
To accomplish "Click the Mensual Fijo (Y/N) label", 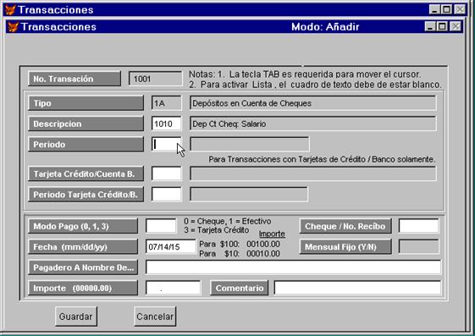I will tap(345, 246).
